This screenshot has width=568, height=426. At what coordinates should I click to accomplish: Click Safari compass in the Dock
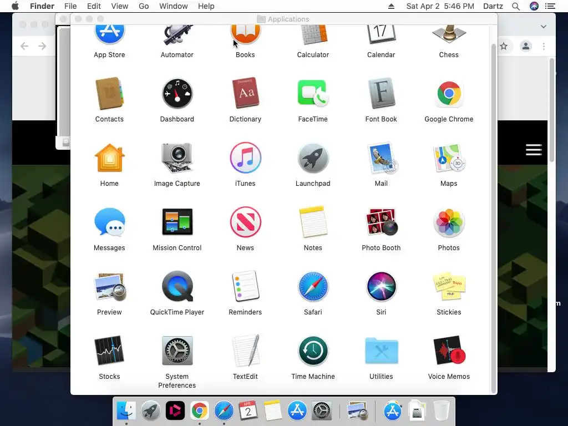tap(224, 411)
